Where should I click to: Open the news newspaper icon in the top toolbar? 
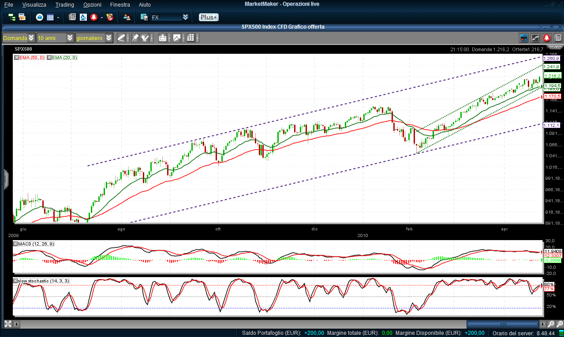coord(72,17)
